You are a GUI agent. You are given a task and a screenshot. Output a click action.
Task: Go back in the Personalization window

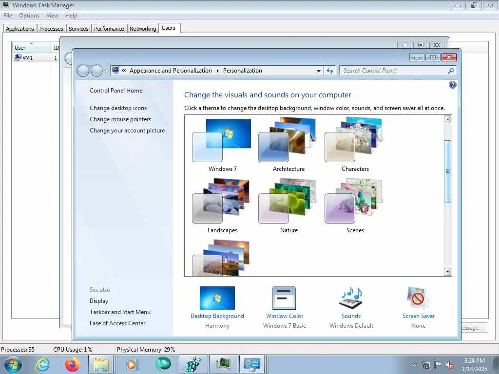83,71
